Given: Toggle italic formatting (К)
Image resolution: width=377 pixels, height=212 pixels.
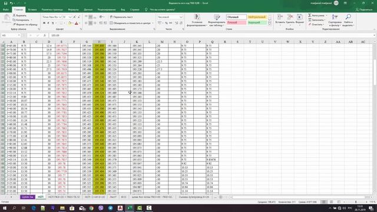Looking at the screenshot, I should tap(48, 23).
